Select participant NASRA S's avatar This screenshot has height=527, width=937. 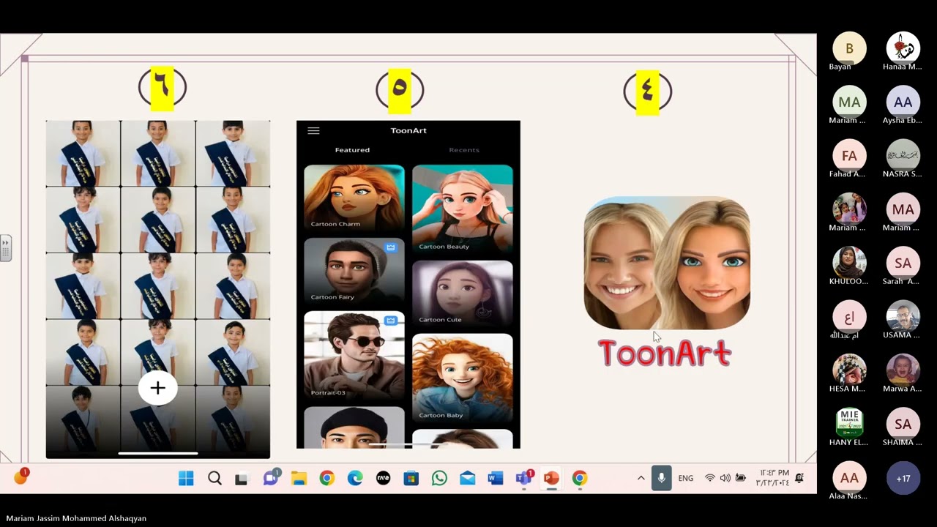(x=903, y=156)
